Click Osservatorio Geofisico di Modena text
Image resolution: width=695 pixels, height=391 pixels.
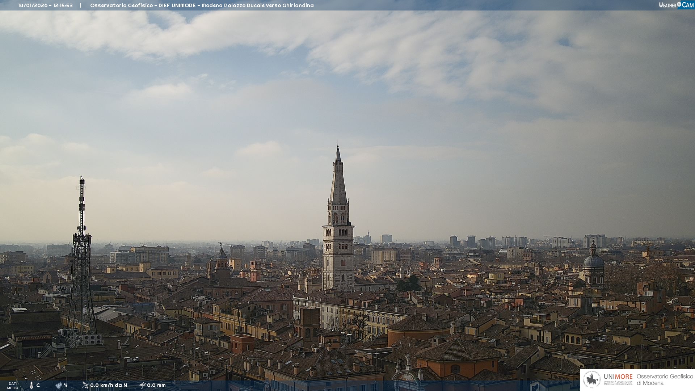tap(665, 380)
